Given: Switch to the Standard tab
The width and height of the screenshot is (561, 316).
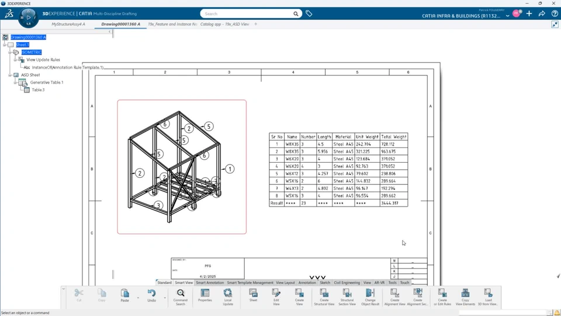Looking at the screenshot, I should [x=165, y=283].
